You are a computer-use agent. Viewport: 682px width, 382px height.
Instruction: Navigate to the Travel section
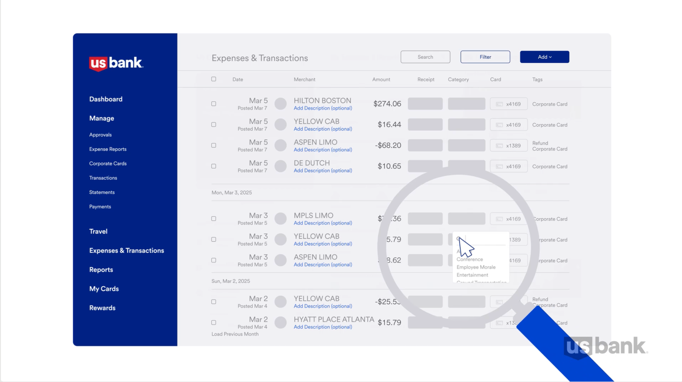(x=98, y=231)
